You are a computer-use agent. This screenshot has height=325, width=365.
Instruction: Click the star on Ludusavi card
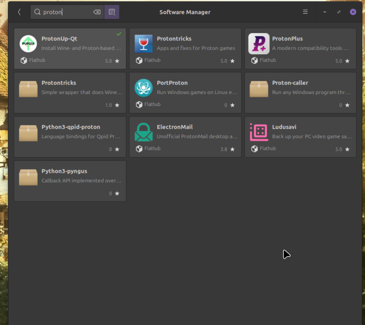(x=347, y=149)
